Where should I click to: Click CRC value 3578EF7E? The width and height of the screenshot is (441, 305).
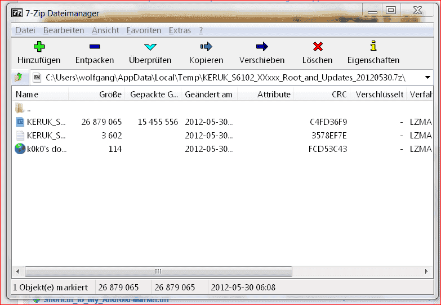point(329,136)
